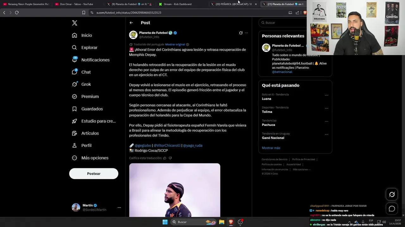Screen dimensions: 405x227
Task: Open Tolima trend options menu
Action: 327,108
